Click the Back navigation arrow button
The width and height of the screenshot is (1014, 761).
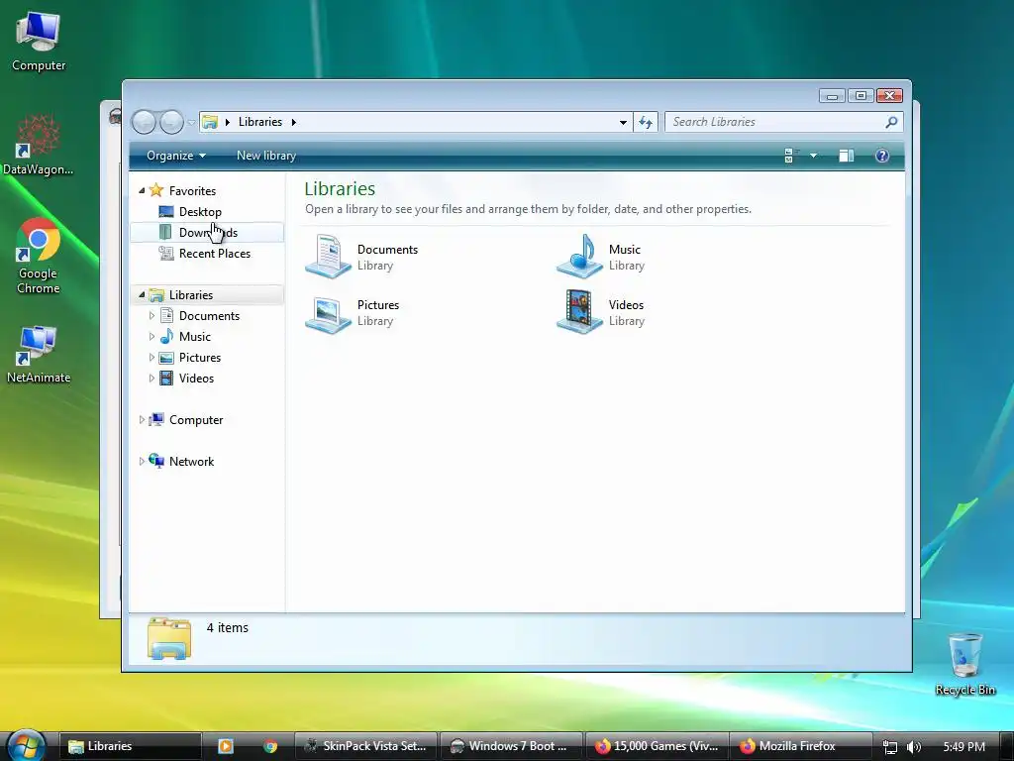[x=145, y=122]
